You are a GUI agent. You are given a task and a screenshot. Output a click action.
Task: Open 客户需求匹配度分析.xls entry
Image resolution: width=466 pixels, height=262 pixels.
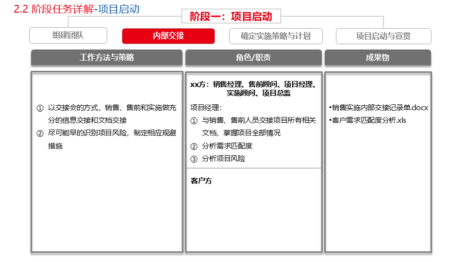[367, 120]
